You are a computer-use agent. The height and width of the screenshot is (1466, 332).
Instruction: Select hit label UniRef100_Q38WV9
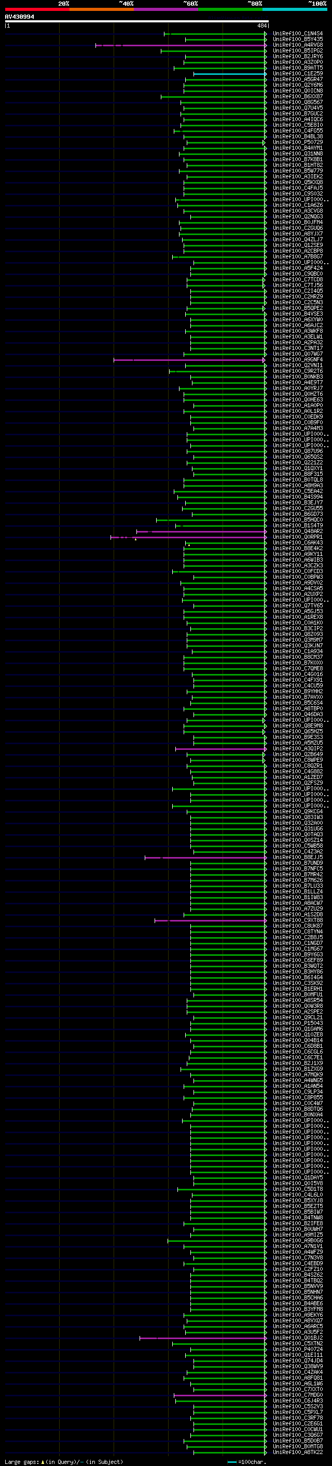(298, 1366)
